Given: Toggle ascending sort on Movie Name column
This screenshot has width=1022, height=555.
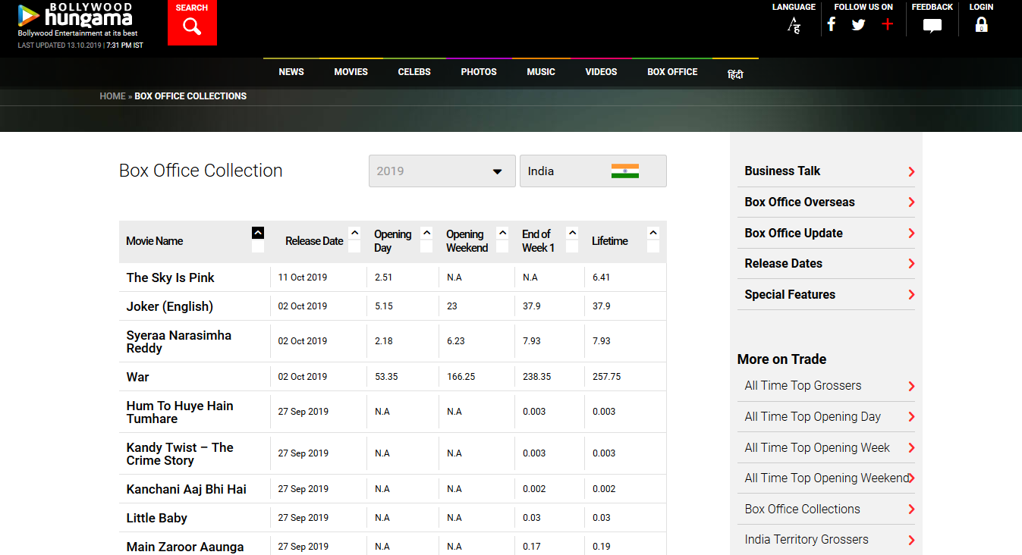Looking at the screenshot, I should [258, 234].
